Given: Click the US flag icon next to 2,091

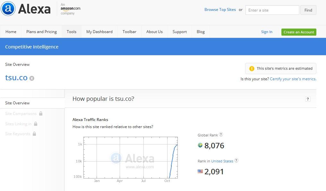Looking at the screenshot, I should pos(200,171).
